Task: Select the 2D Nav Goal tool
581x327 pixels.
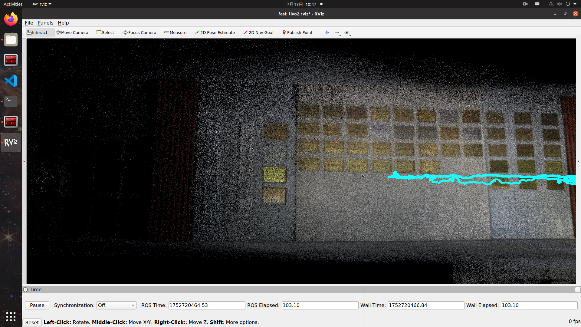Action: 258,32
